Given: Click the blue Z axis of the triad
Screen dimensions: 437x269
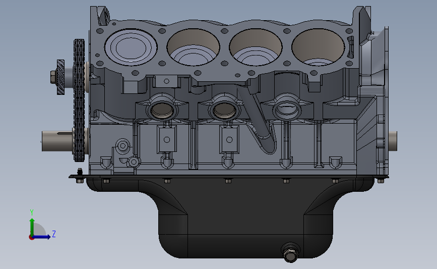Looking at the screenshot, I should (42, 237).
